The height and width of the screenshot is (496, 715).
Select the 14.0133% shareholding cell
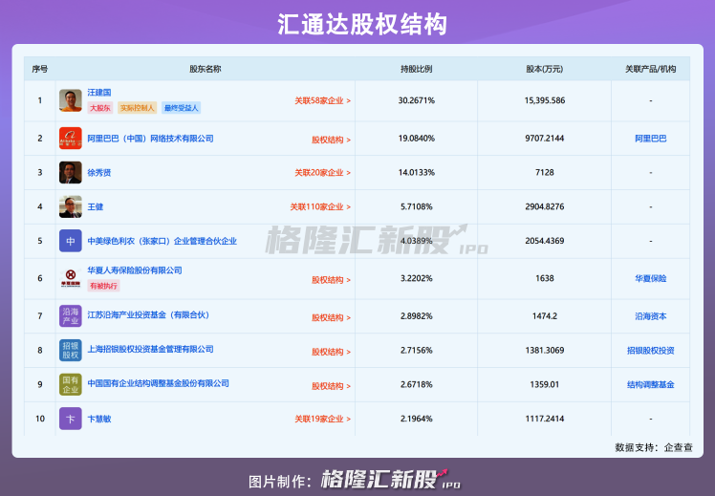point(417,172)
